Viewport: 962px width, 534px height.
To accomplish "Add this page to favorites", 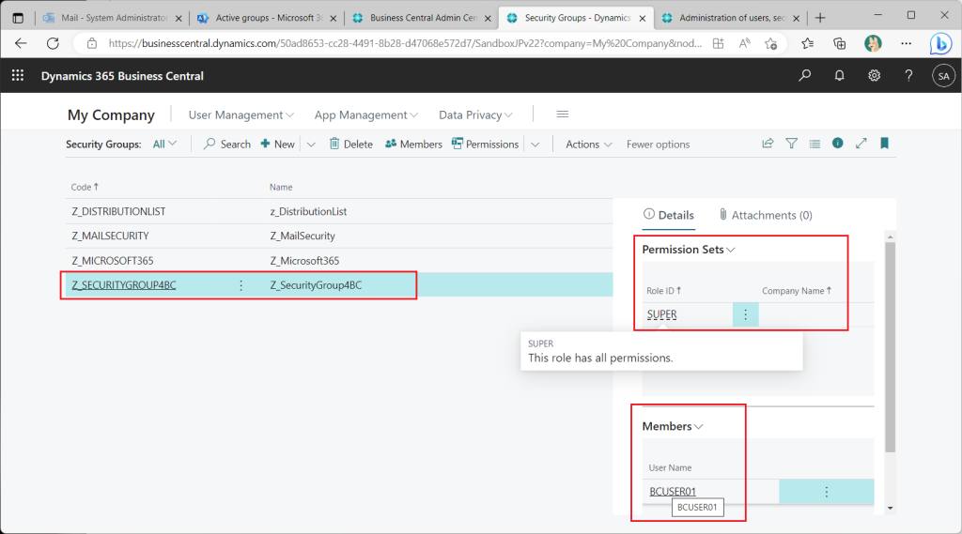I will click(770, 43).
